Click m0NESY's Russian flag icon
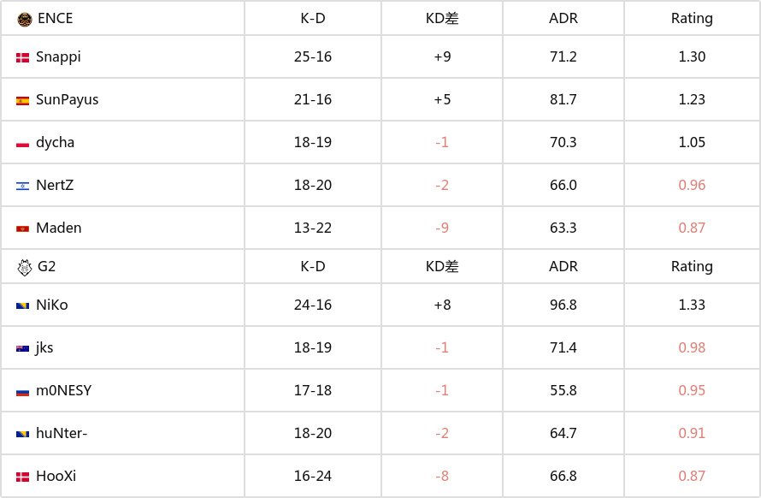The height and width of the screenshot is (498, 761). [x=22, y=392]
